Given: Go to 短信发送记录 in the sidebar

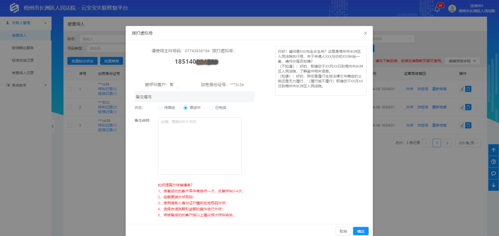Looking at the screenshot, I should 23,60.
